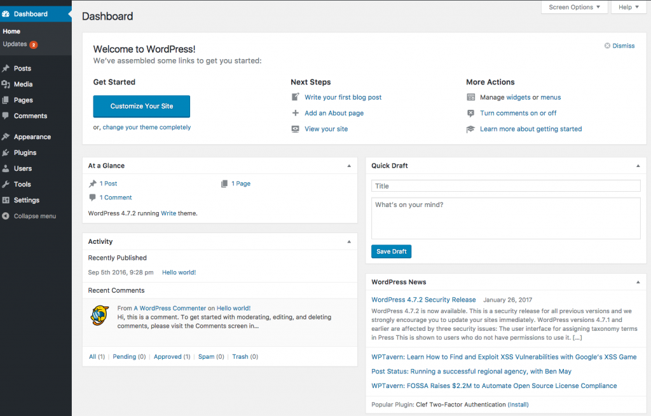Click the updates count badge showing 2
The image size is (651, 416).
tap(34, 45)
